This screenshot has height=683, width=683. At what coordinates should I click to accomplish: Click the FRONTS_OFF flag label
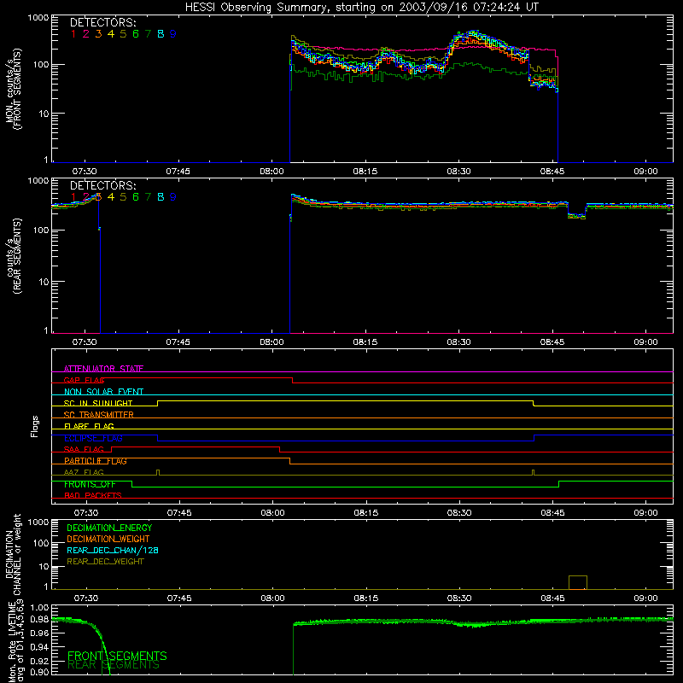pos(90,484)
